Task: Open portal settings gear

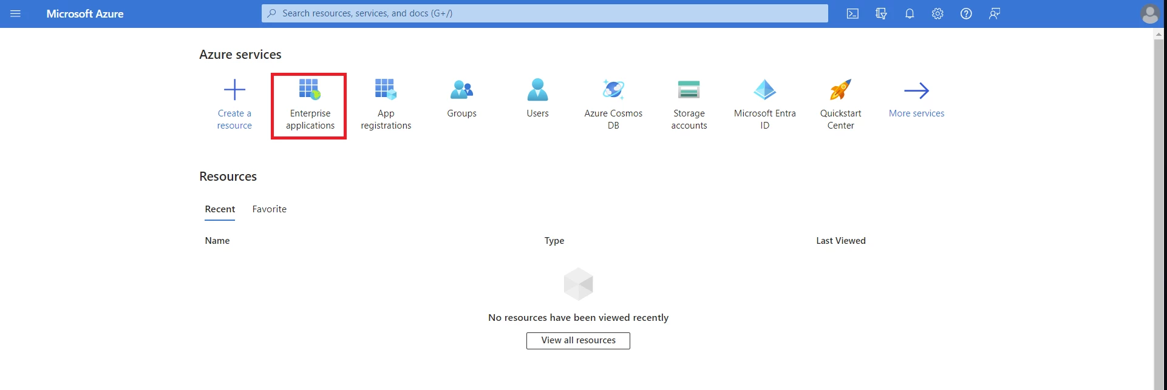Action: pos(937,13)
